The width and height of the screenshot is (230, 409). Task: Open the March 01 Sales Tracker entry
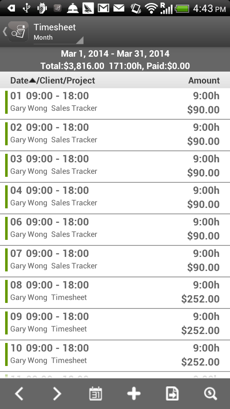click(x=115, y=104)
